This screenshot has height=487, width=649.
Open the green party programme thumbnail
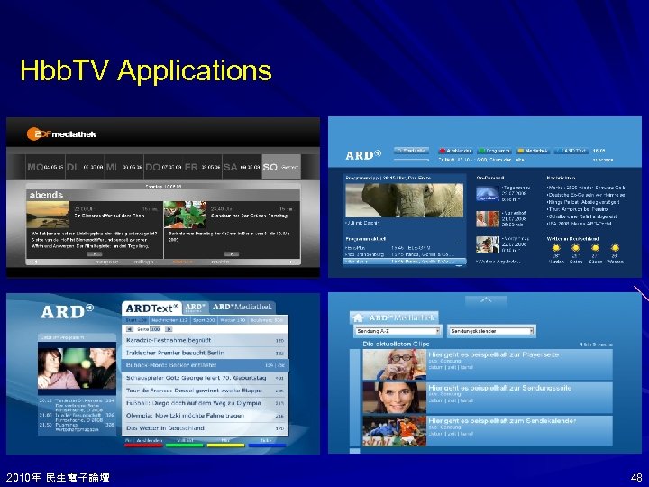tap(185, 215)
